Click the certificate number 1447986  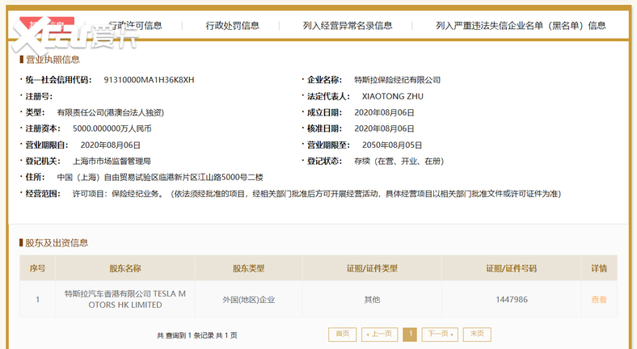point(511,299)
